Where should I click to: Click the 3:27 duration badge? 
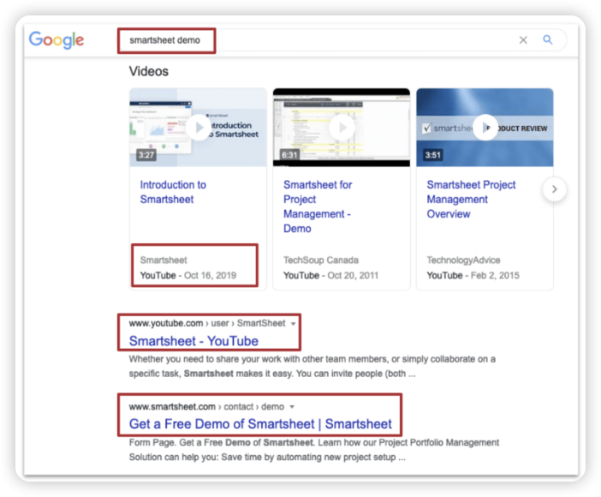(146, 155)
